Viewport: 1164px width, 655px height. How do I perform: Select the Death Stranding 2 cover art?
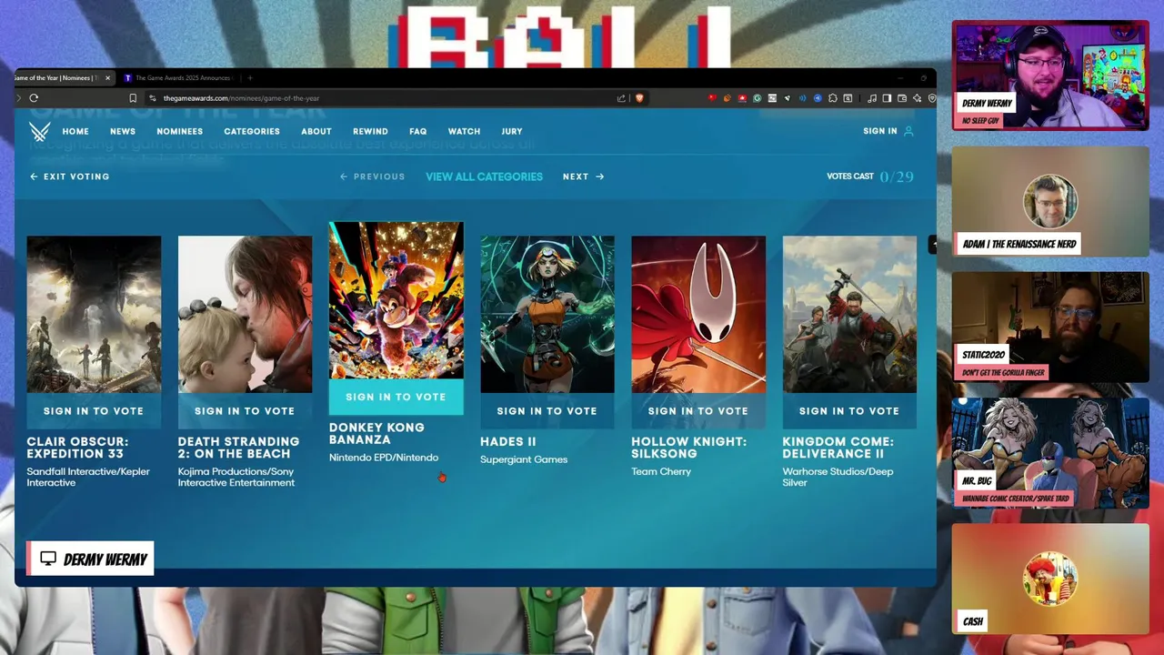coord(245,315)
